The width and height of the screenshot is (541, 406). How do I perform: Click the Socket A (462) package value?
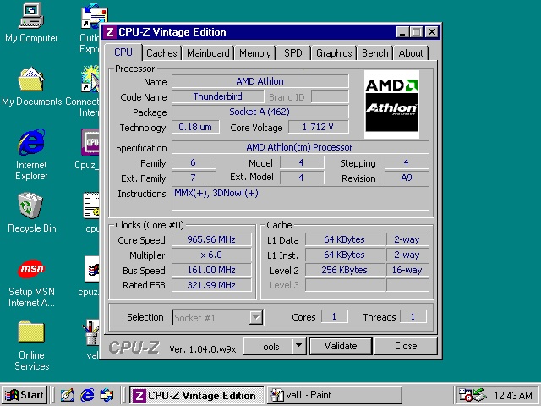click(260, 112)
